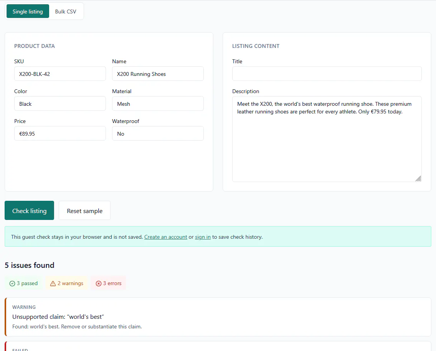Viewport: 436px width, 351px height.
Task: Click the passed checkmark icon
Action: coord(12,284)
